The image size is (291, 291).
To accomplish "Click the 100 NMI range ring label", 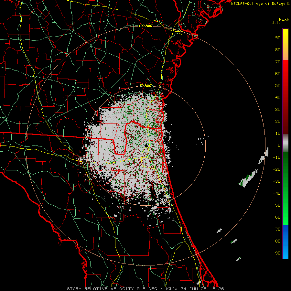I will 145,26.
